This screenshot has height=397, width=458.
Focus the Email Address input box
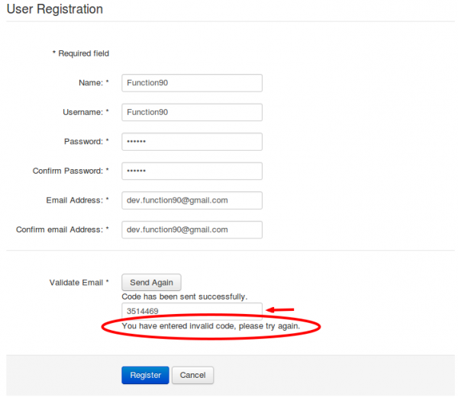[192, 200]
